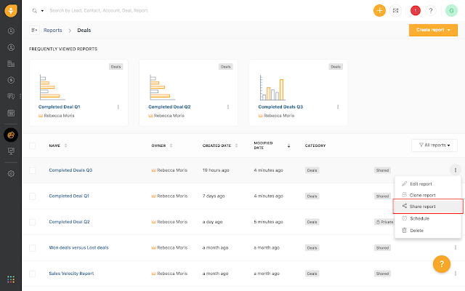Check the select-all checkbox in table header
The width and height of the screenshot is (465, 291).
point(32,145)
